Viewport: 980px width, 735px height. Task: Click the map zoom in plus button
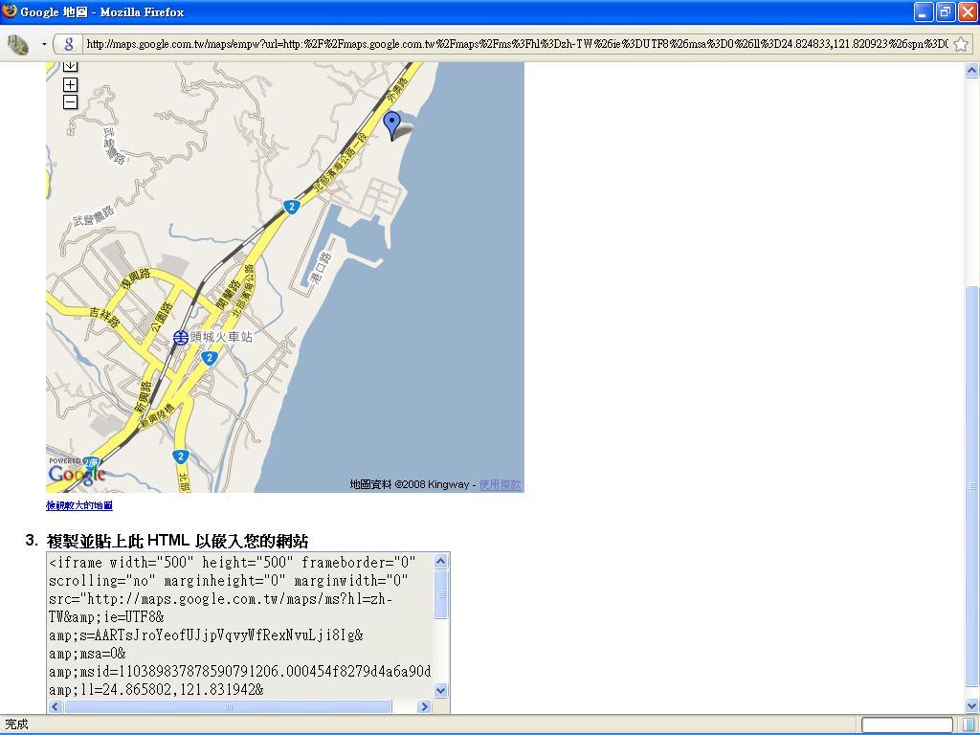coord(71,84)
